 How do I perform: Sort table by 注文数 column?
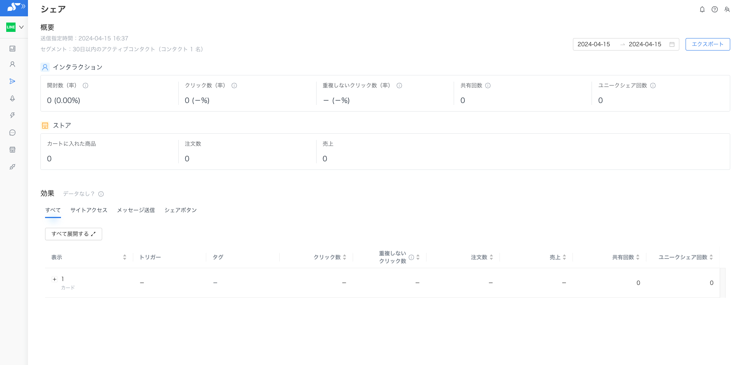[x=491, y=257]
